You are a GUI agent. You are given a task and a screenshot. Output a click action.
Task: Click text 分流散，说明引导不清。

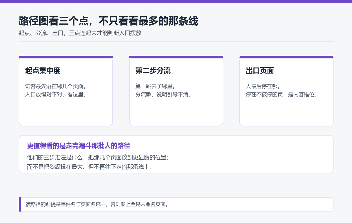point(163,94)
